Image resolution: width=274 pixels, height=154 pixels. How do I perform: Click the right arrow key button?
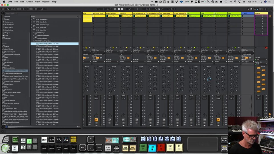click(99, 148)
